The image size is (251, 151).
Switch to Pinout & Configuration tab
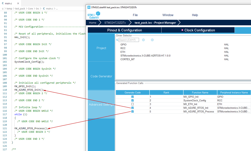[125, 30]
